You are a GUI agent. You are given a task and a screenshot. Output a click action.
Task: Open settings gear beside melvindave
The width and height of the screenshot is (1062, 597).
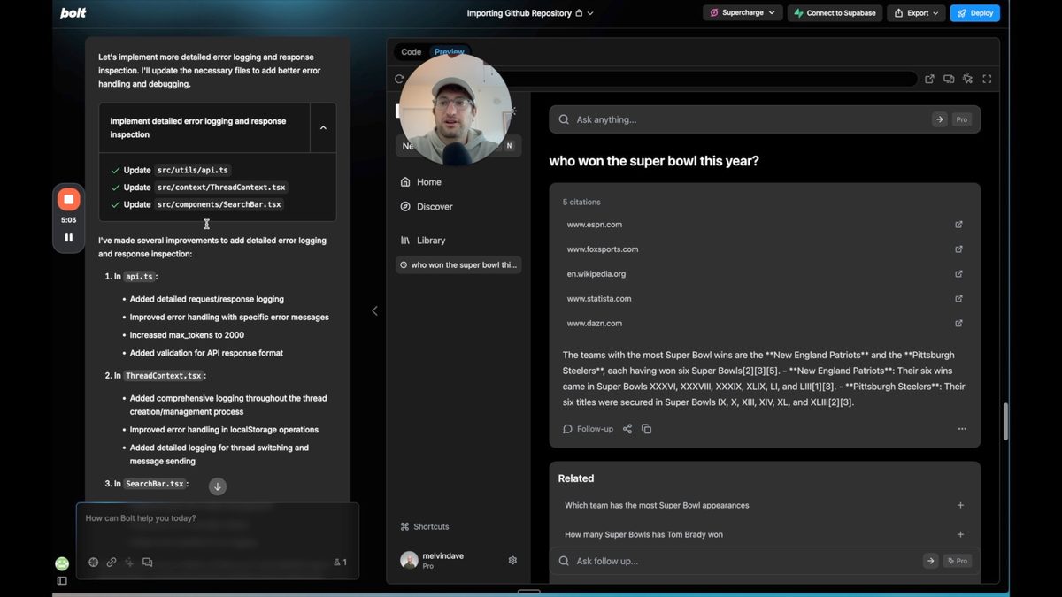click(512, 560)
